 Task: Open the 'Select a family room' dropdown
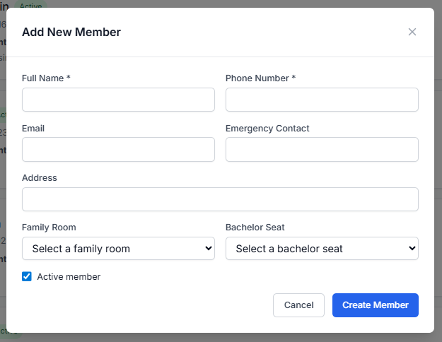[118, 249]
